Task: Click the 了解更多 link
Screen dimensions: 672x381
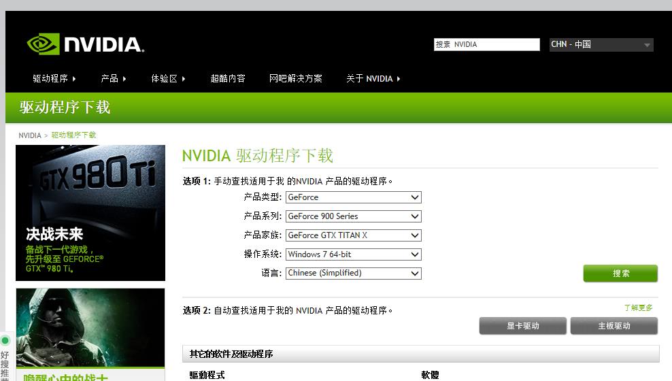Action: tap(638, 308)
